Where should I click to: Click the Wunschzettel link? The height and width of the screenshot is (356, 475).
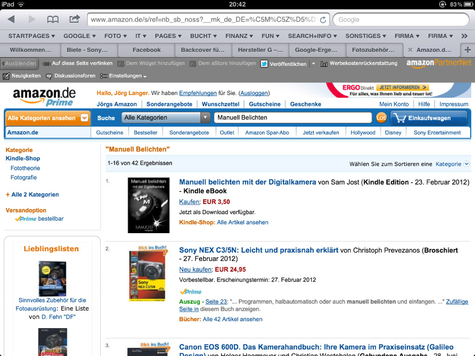(x=220, y=104)
